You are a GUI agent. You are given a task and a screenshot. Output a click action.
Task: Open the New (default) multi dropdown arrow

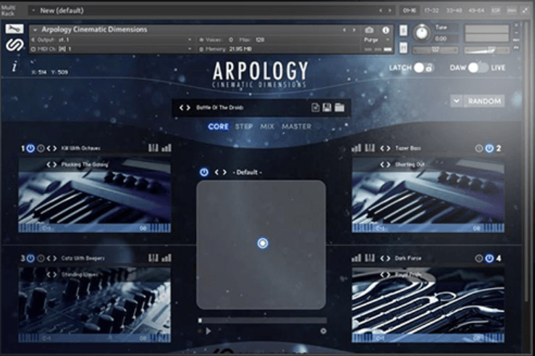tap(33, 11)
